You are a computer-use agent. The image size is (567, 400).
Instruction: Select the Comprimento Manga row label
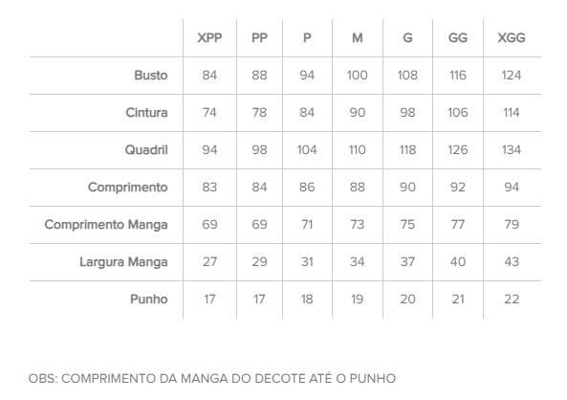(106, 225)
